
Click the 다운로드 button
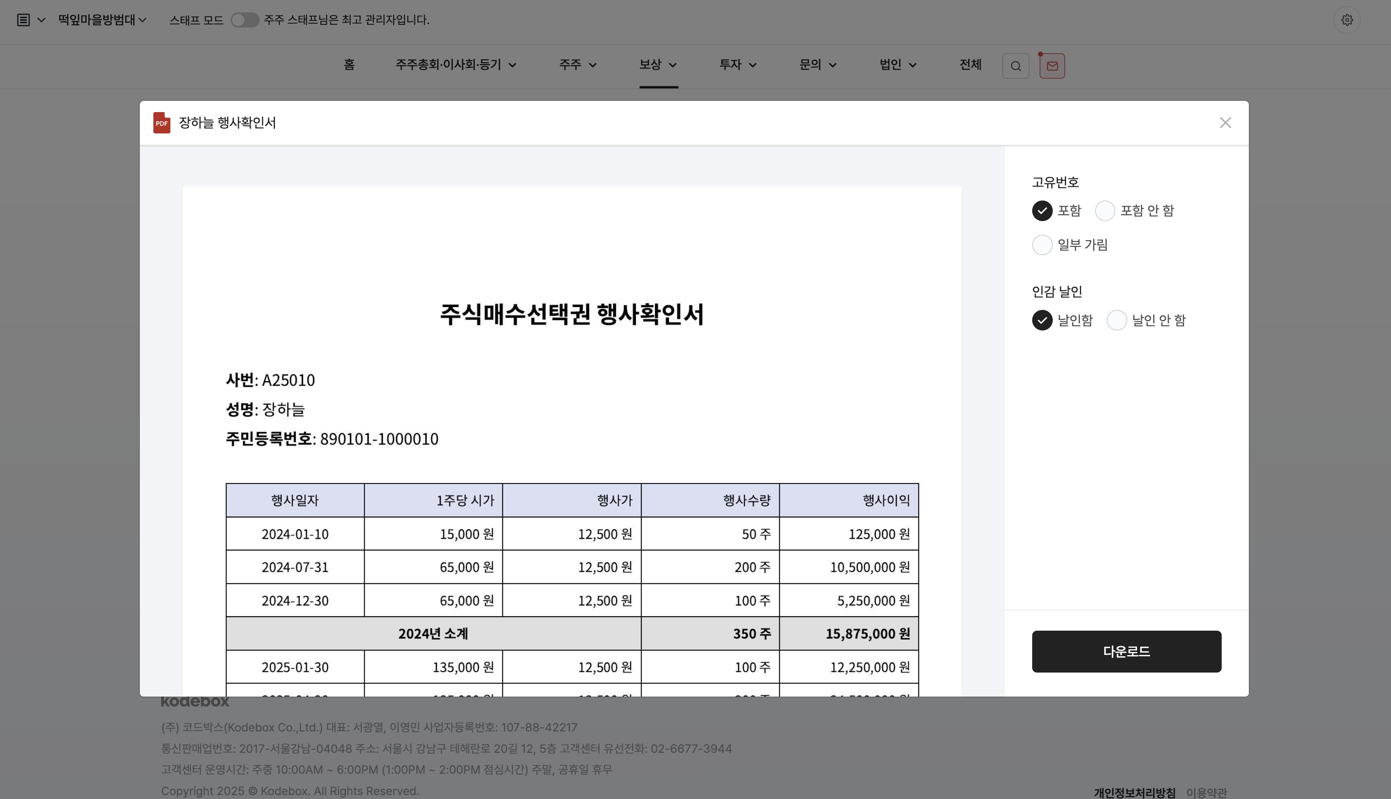tap(1126, 651)
